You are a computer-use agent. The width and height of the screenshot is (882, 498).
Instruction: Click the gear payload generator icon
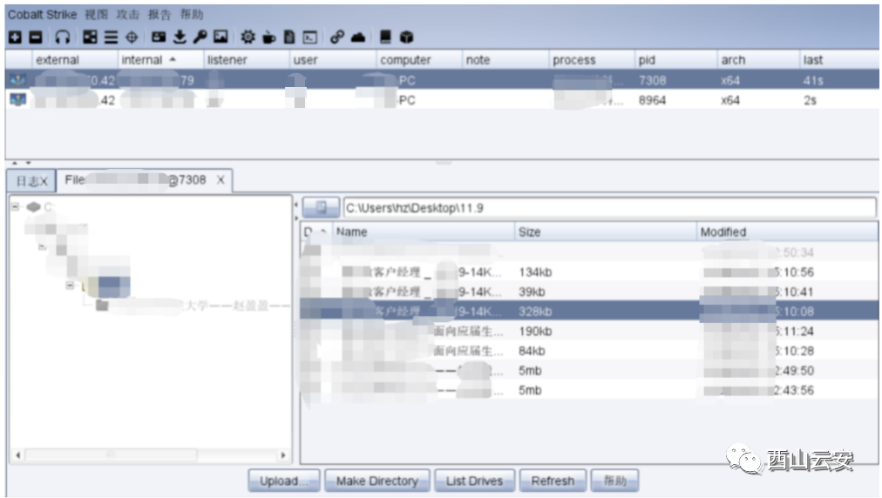tap(248, 37)
